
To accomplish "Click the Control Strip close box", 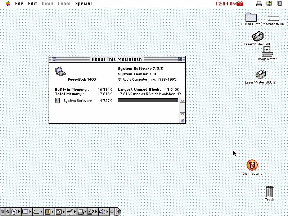I will (3, 212).
